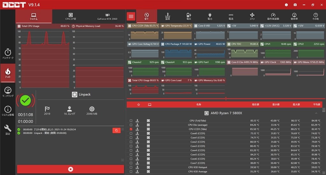Enable checkbox for Core1 (CCD1)
This screenshot has height=175, width=326.
[131, 138]
